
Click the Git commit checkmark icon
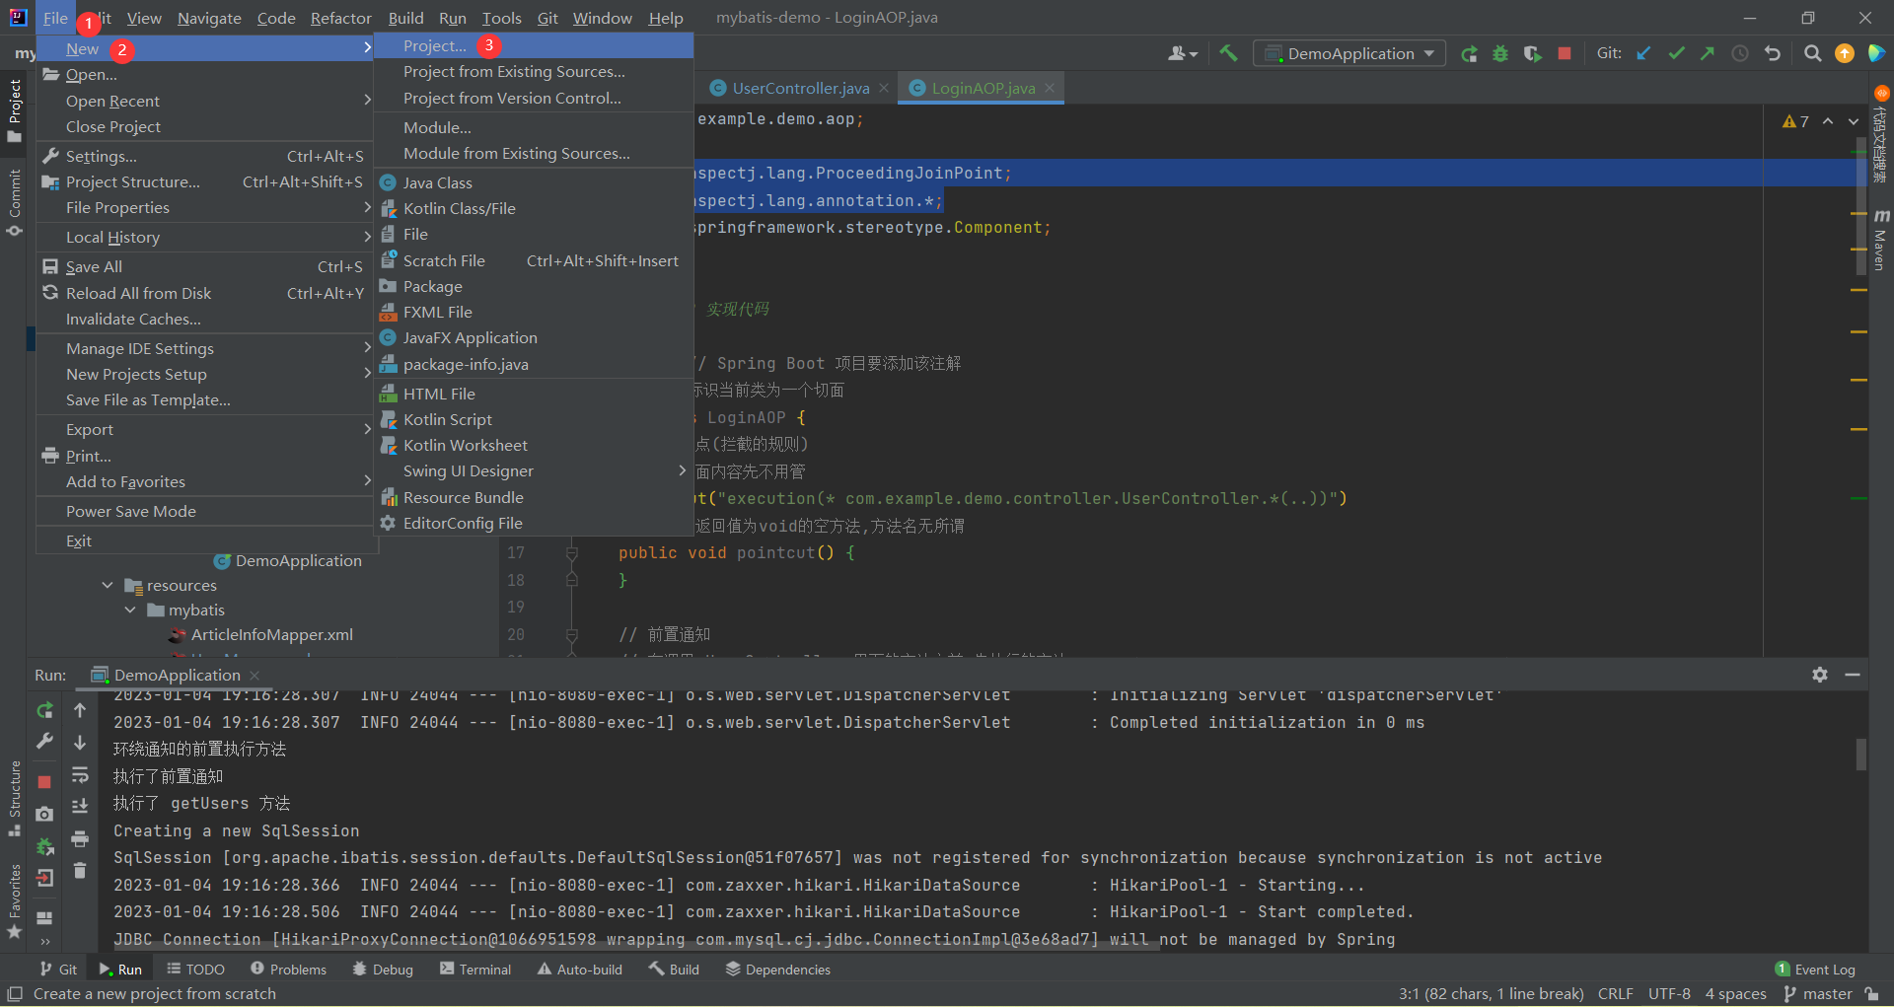point(1676,53)
